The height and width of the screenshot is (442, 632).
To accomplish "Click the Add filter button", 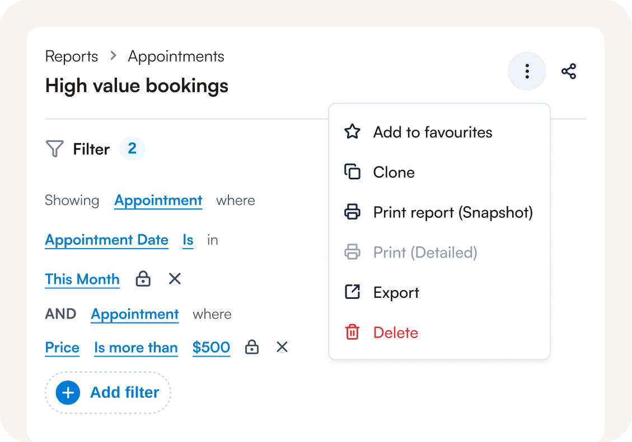I will 108,392.
